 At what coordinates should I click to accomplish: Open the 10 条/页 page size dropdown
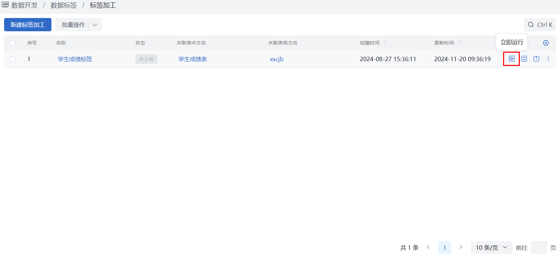pyautogui.click(x=492, y=247)
